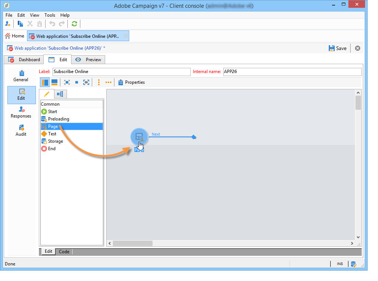Click the Internal name input field
Viewport: 378px width, 281px height.
coord(292,72)
